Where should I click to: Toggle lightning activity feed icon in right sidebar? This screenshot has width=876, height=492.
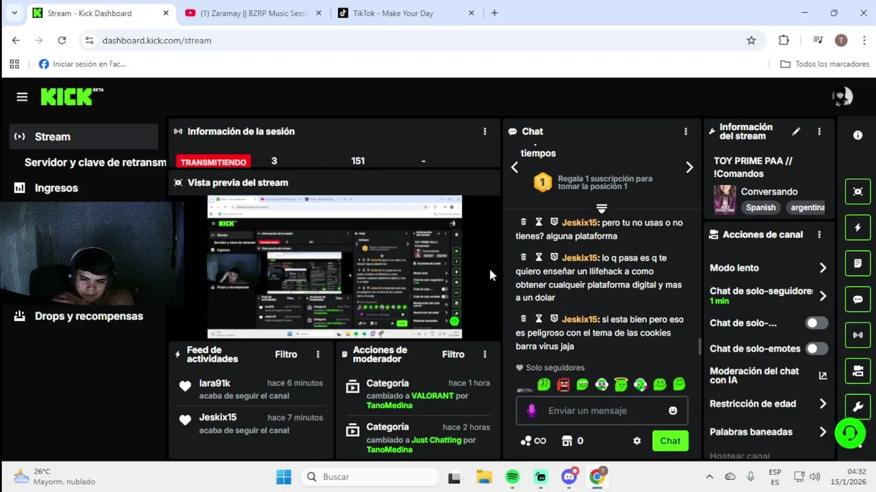click(x=858, y=228)
